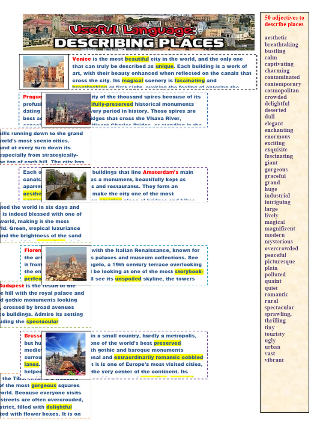Click 'mysterious' in the adjectives list
329x438 pixels.
(278, 242)
